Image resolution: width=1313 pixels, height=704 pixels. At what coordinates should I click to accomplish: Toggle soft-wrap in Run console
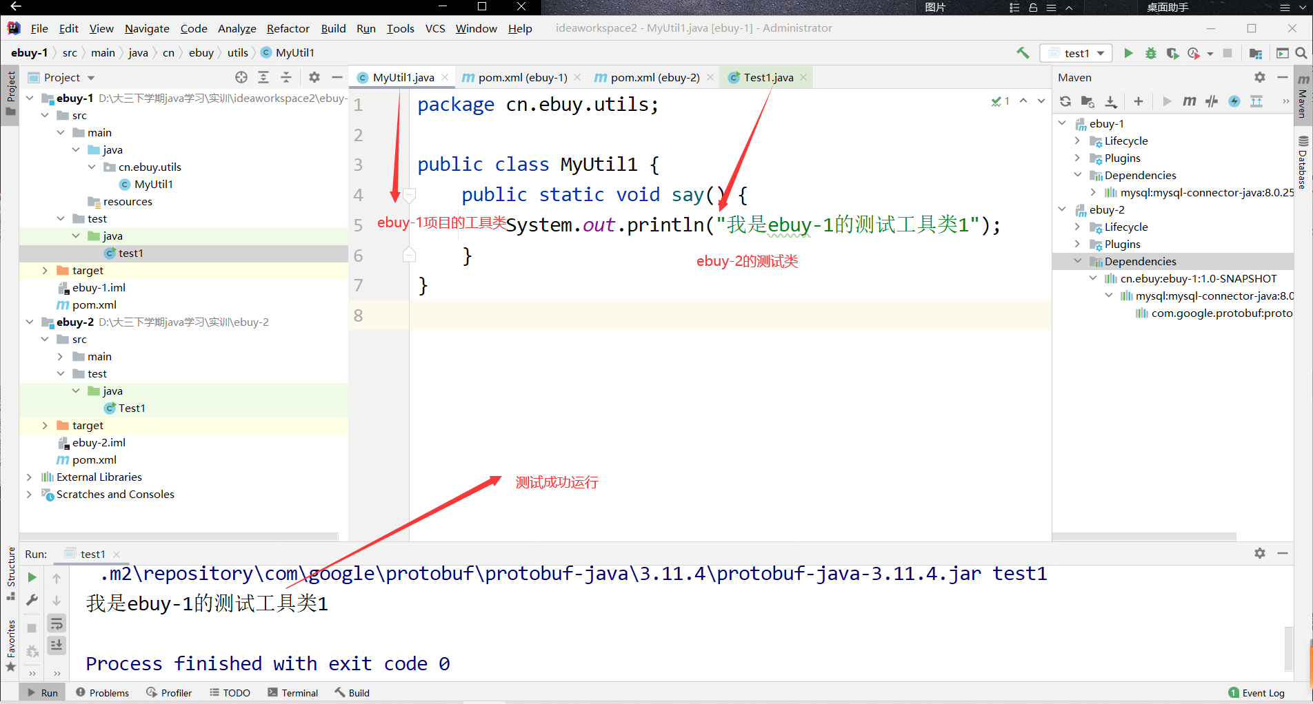[57, 623]
